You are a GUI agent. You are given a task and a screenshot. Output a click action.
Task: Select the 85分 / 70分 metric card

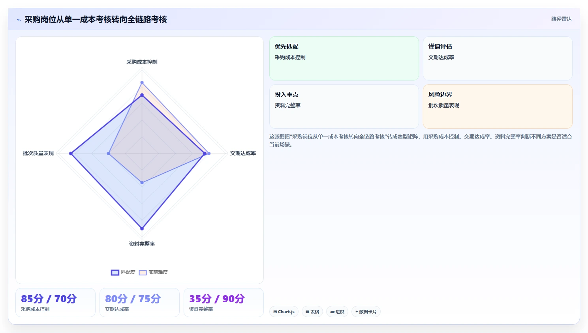(x=55, y=303)
